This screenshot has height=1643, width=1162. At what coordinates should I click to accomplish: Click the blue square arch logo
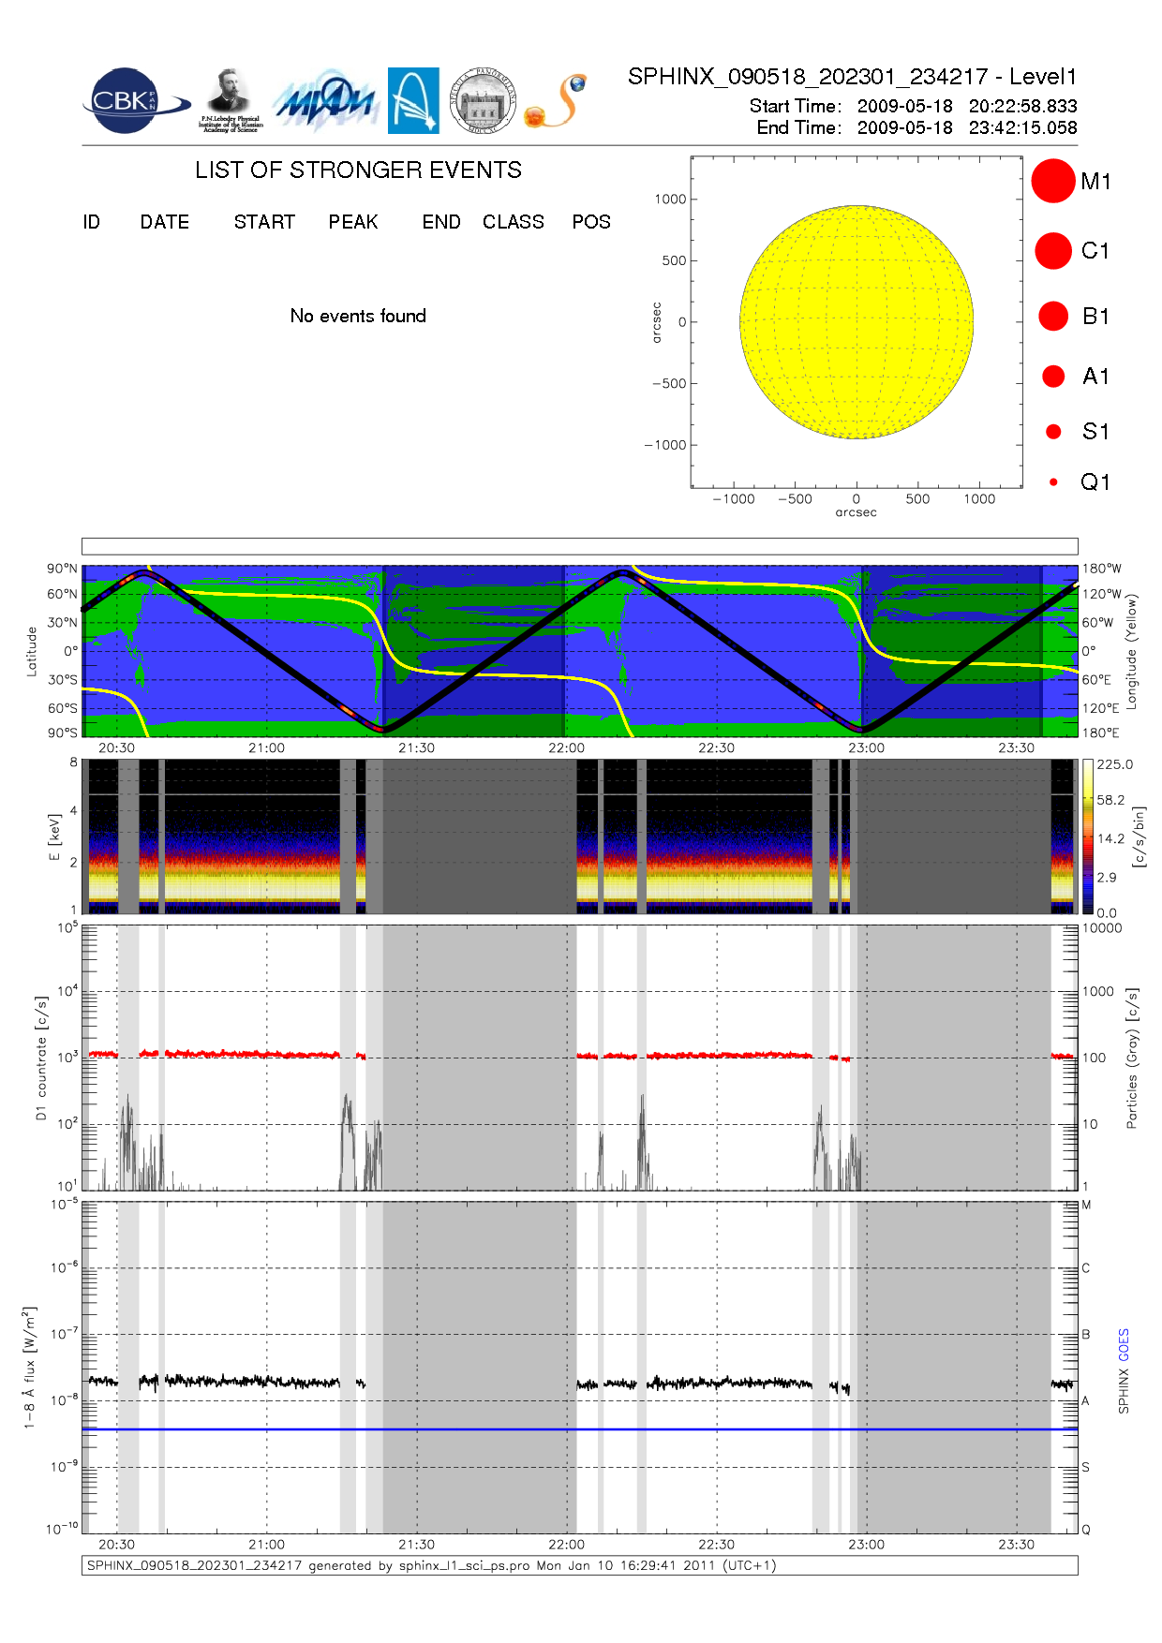click(413, 100)
